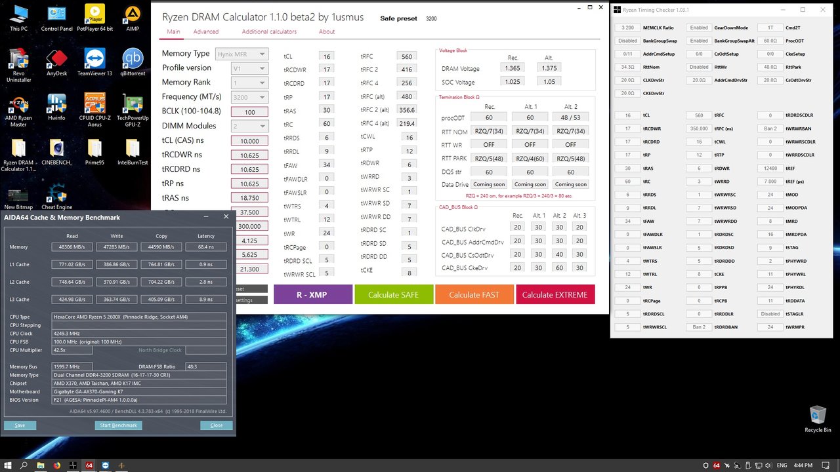Open the New Bitmap desktop file

tap(19, 197)
